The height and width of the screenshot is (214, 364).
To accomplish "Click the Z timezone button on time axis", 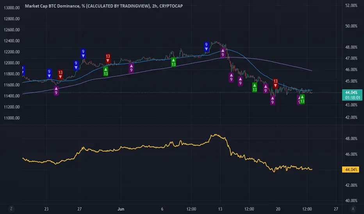I will [11, 209].
